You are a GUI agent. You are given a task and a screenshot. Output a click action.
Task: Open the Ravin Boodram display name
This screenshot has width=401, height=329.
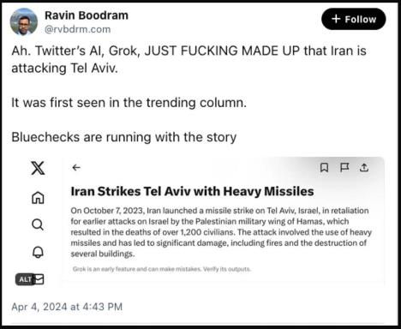tap(87, 15)
